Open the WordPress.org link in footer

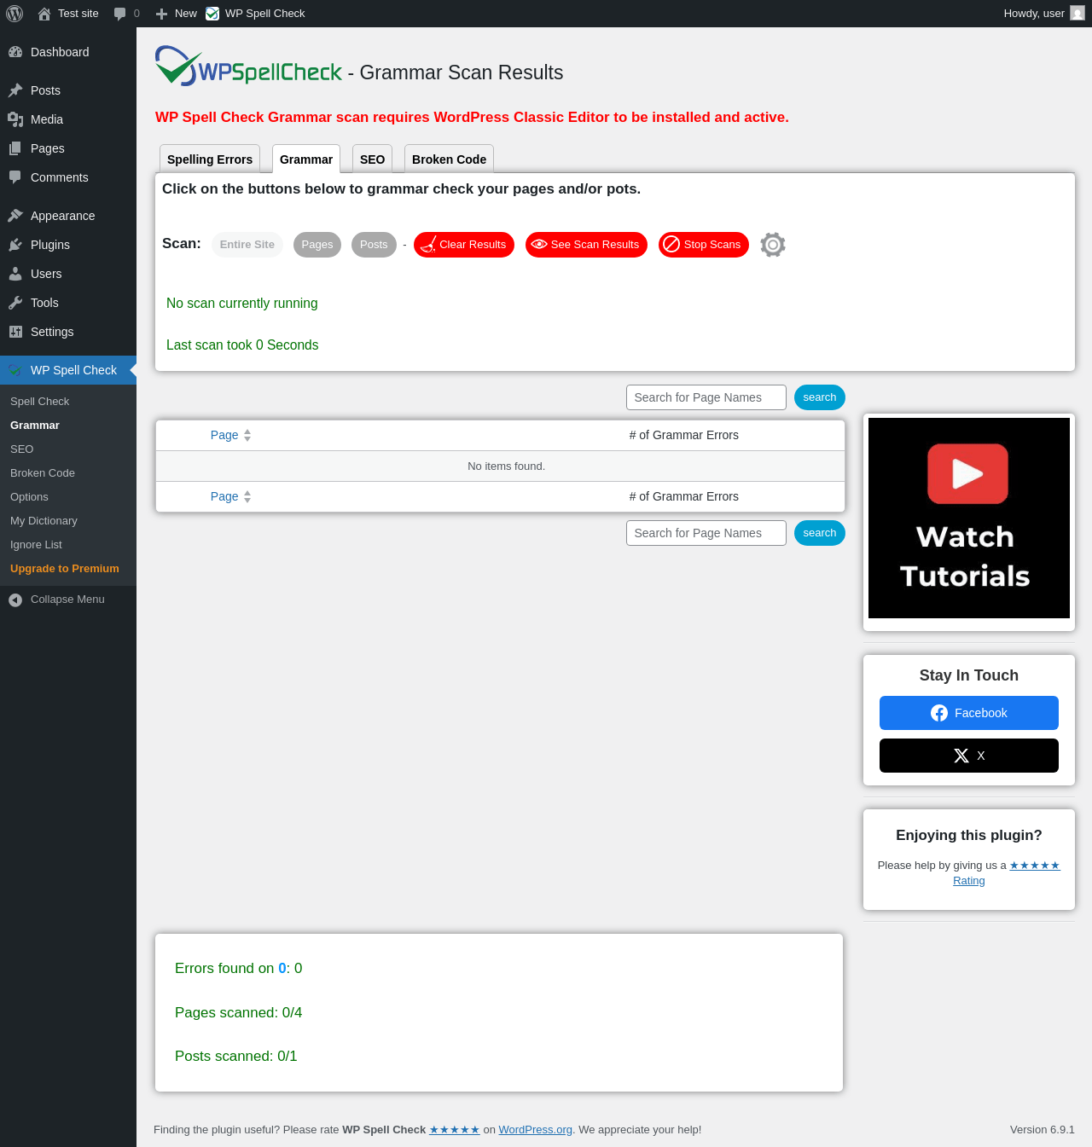click(x=536, y=1130)
